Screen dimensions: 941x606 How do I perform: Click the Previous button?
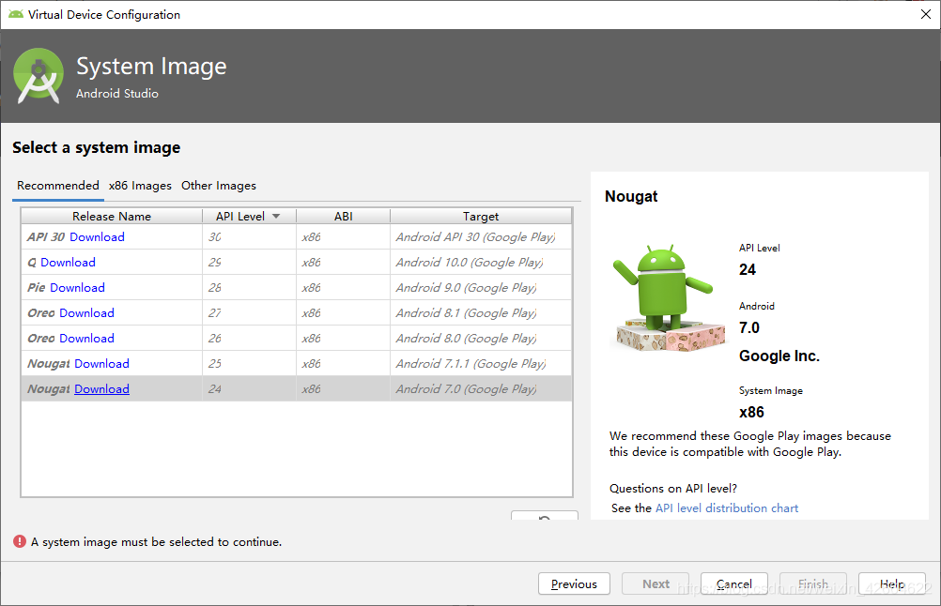[x=574, y=583]
